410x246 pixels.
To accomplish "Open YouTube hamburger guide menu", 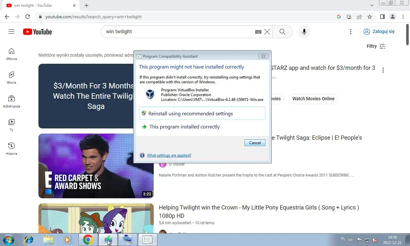I will (x=12, y=31).
